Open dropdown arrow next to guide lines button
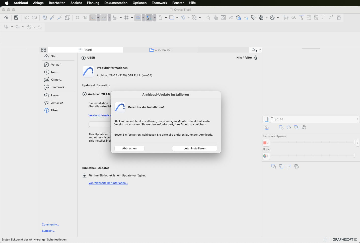360x243 pixels. pyautogui.click(x=98, y=18)
